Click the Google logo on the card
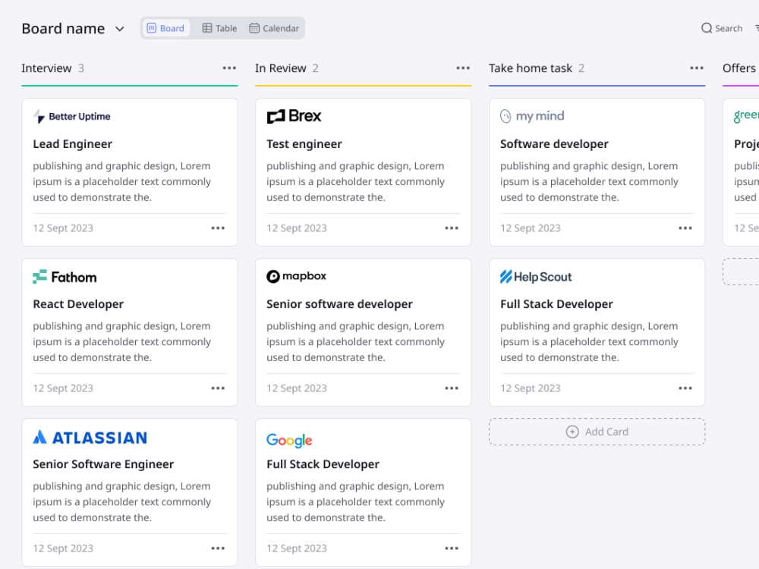The image size is (759, 569). pos(289,440)
